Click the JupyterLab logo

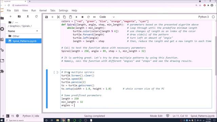coord(2,11)
